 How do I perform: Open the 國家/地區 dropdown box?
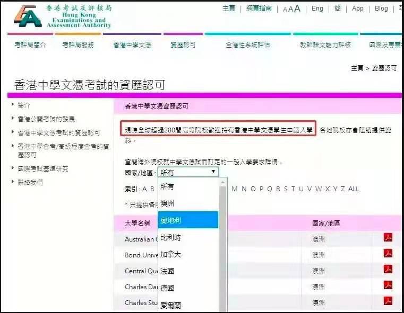coord(188,172)
